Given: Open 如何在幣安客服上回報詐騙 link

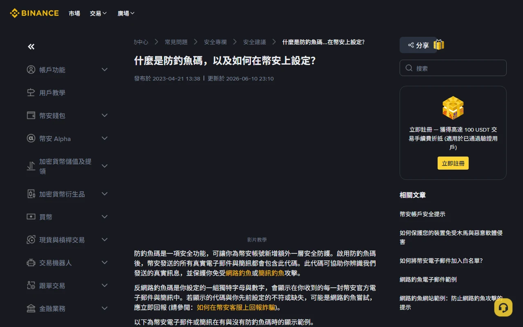Looking at the screenshot, I should pyautogui.click(x=236, y=307).
